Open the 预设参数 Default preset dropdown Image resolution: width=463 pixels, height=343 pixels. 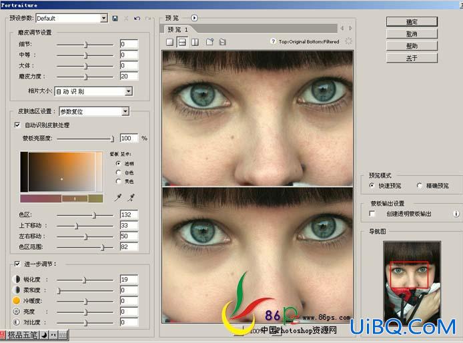click(x=103, y=18)
